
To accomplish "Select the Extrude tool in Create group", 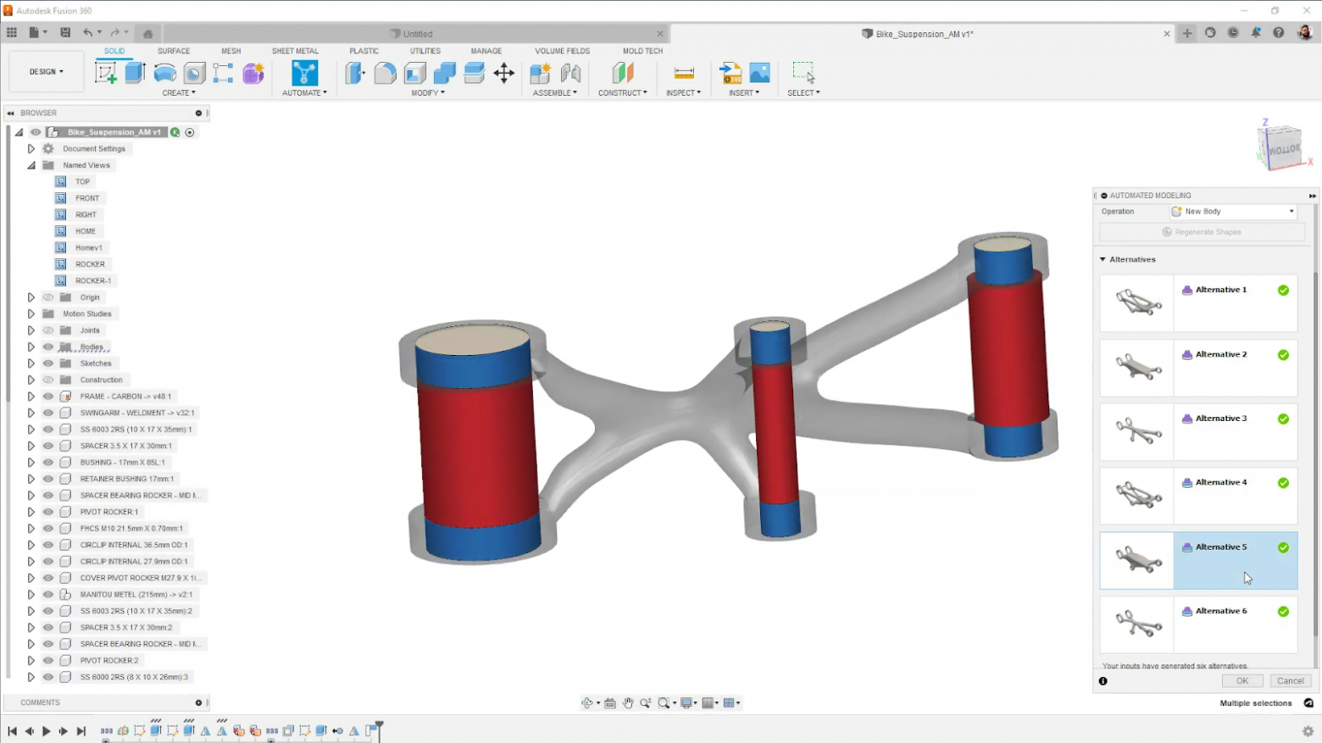I will pyautogui.click(x=136, y=73).
